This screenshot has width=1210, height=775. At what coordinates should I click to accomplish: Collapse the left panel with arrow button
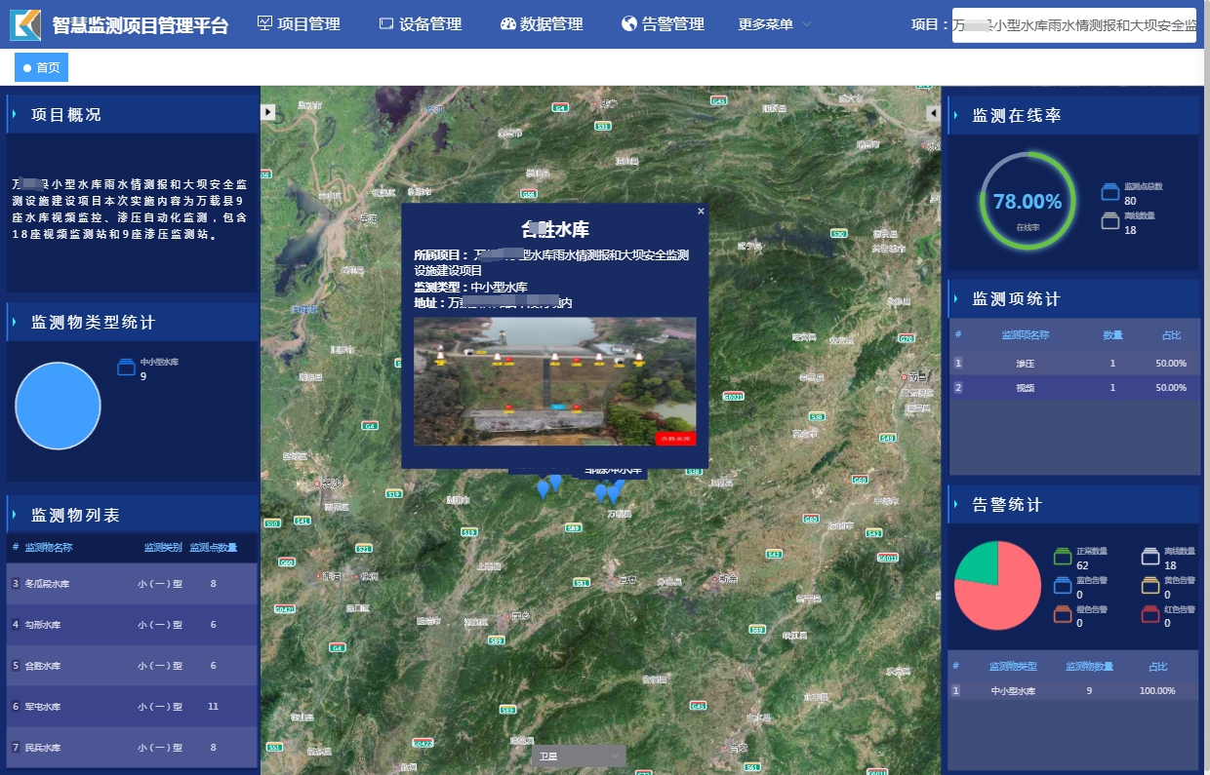click(268, 112)
